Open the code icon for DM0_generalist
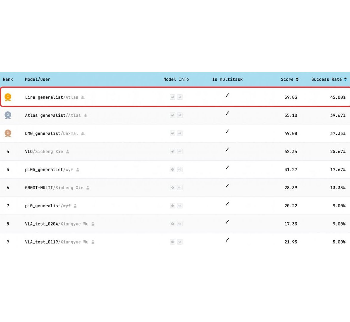The image size is (350, 322). click(180, 133)
